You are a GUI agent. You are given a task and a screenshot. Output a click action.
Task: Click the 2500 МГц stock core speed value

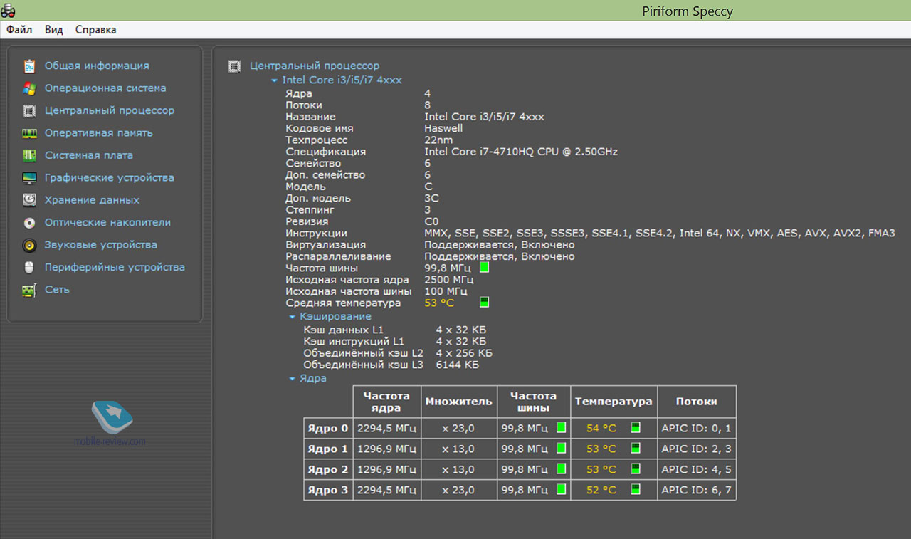[x=448, y=280]
